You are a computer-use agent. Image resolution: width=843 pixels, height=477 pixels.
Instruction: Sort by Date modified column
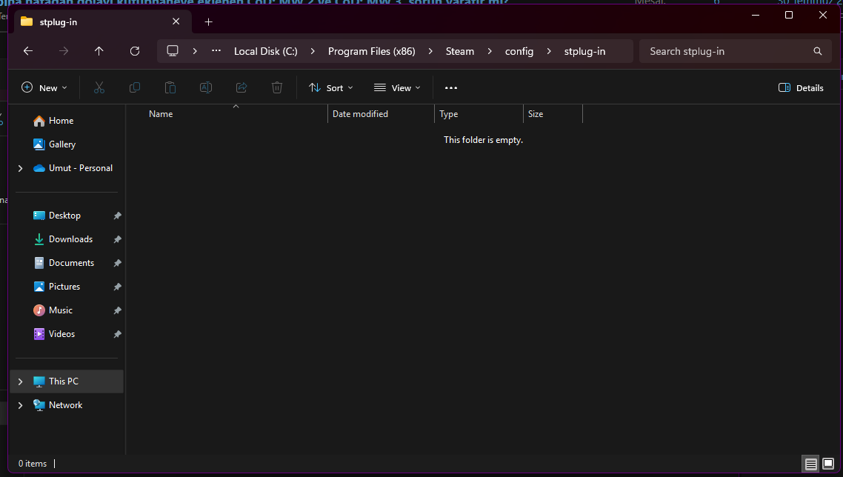coord(360,114)
